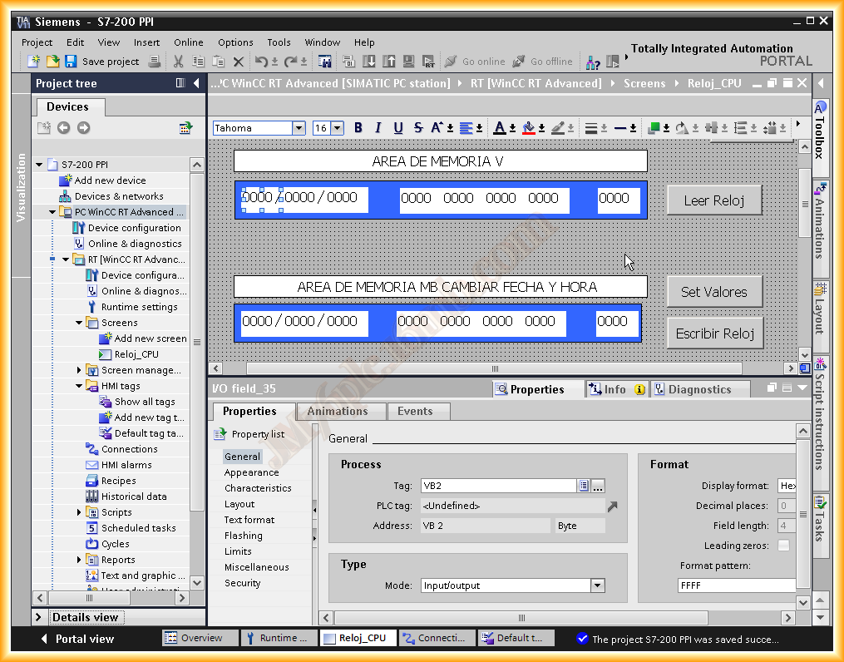Click the Save project toolbar button

(101, 62)
